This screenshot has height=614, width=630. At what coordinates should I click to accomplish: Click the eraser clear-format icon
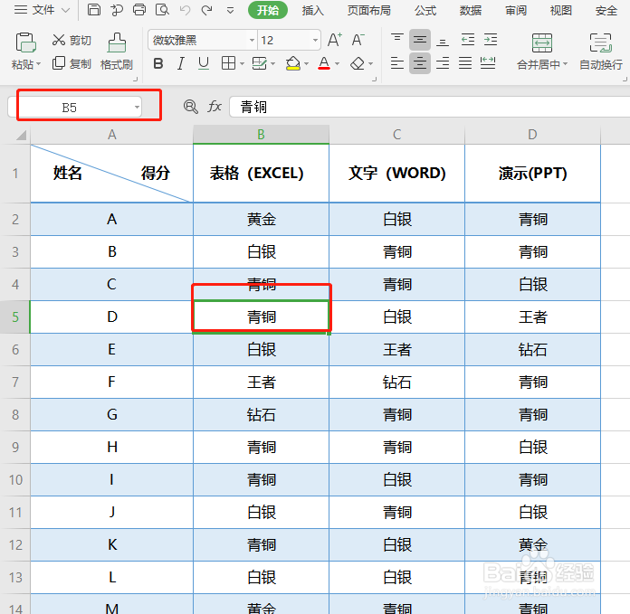[x=358, y=63]
